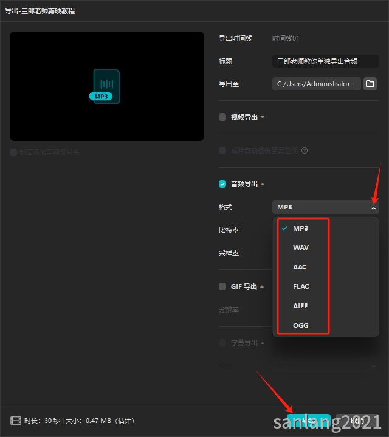Collapse the 音频导出 section arrow
Image resolution: width=389 pixels, height=437 pixels.
tap(263, 185)
